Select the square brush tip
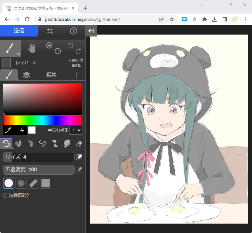This screenshot has height=233, width=252. click(46, 183)
